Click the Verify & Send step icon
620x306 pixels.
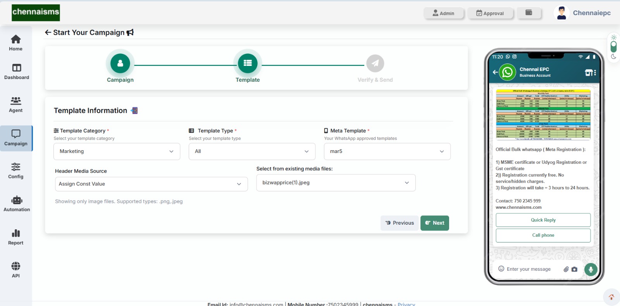[x=375, y=64]
